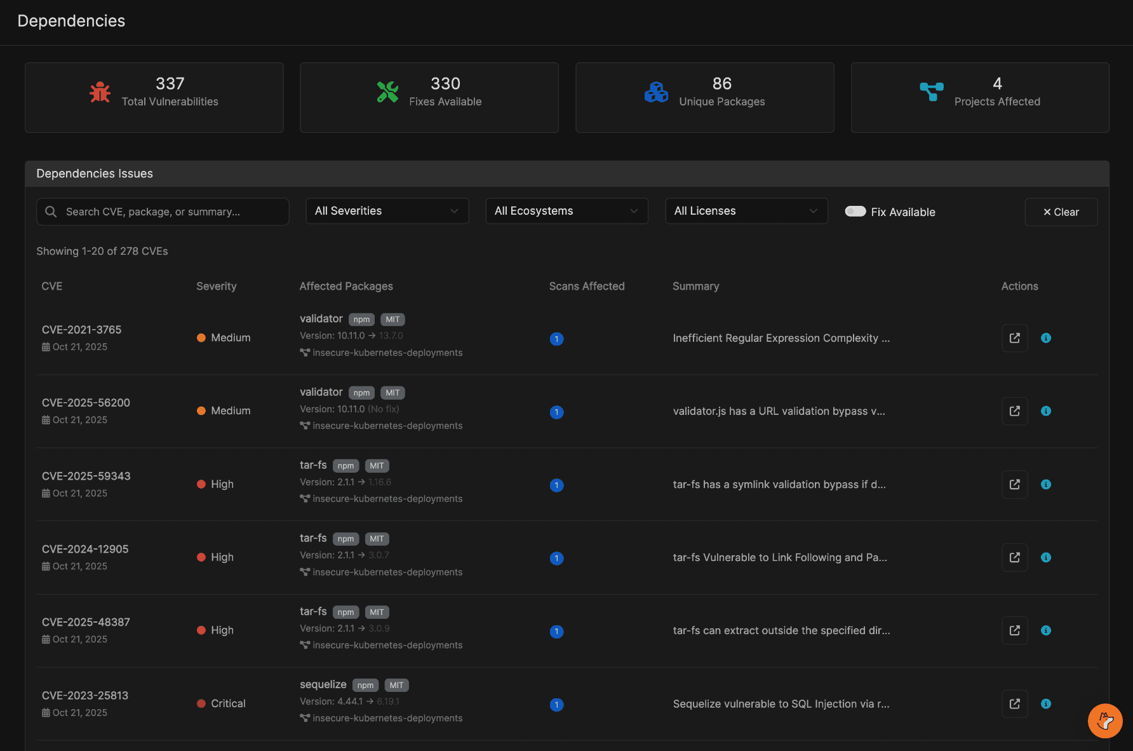Focus the CVE search input field

pos(170,212)
